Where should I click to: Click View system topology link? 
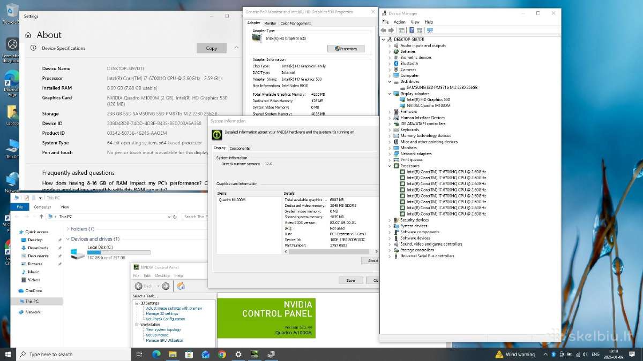click(x=163, y=330)
